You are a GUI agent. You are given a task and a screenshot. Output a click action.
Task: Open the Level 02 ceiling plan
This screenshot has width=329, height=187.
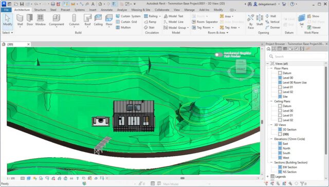coord(288,120)
